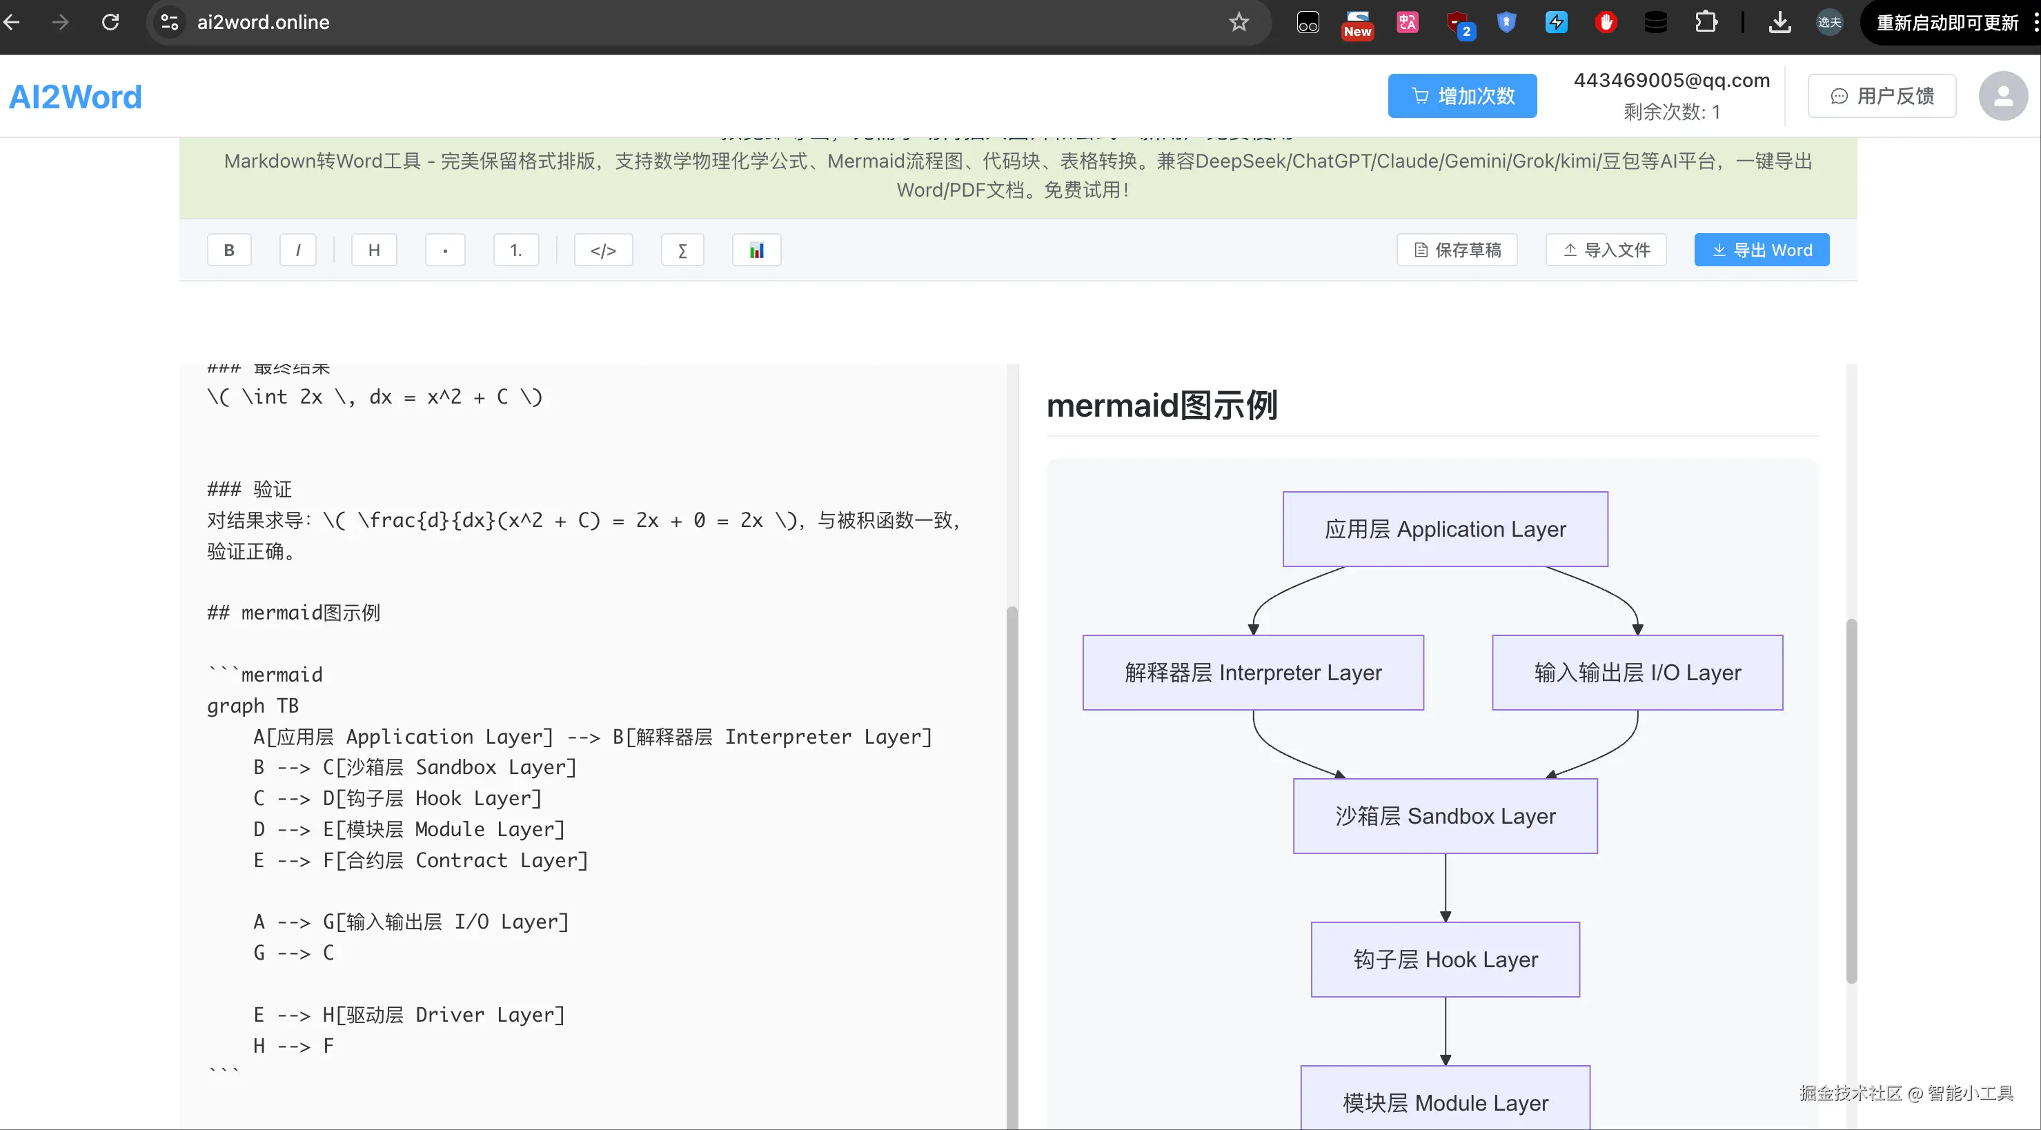
Task: Insert code block with </> button
Action: [603, 250]
